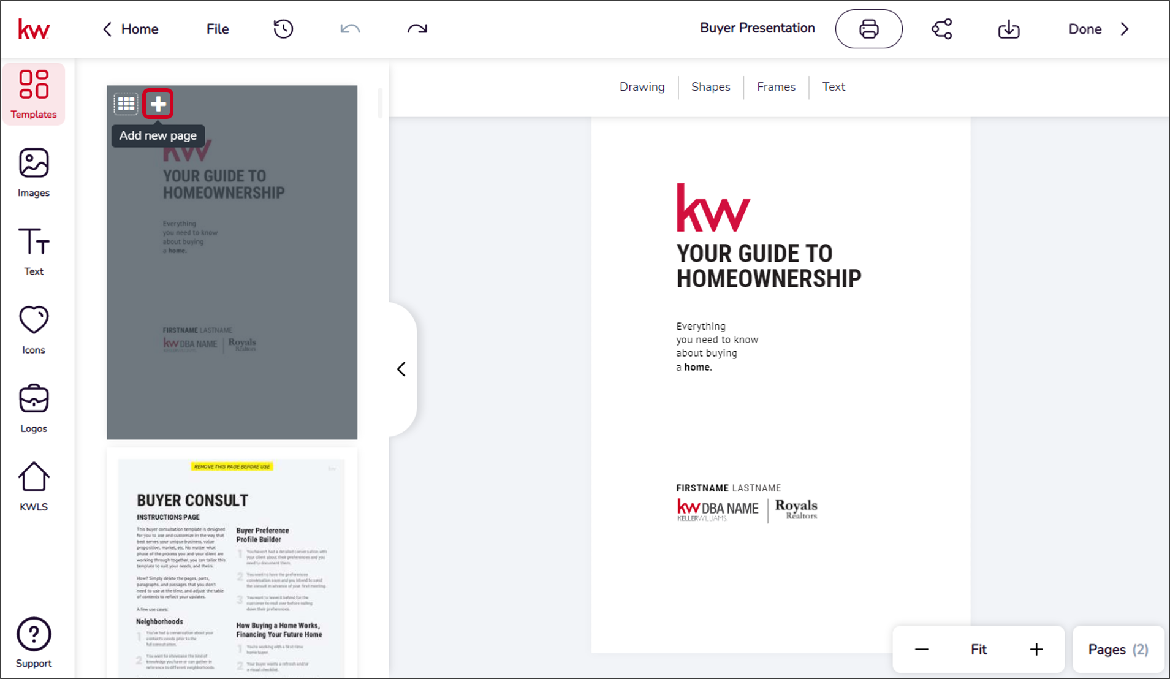This screenshot has width=1170, height=679.
Task: Zoom out with the minus button
Action: pyautogui.click(x=921, y=650)
